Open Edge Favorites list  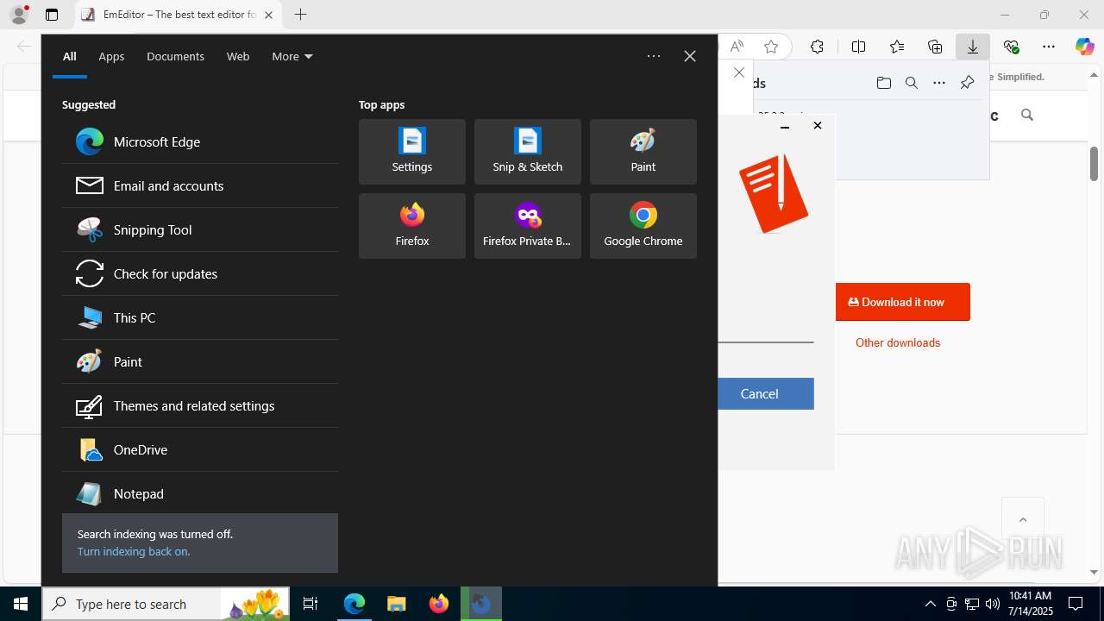pyautogui.click(x=897, y=47)
